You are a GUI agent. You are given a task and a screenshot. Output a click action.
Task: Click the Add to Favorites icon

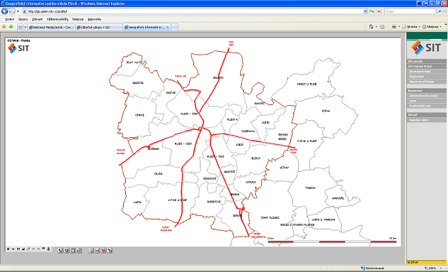(11, 27)
